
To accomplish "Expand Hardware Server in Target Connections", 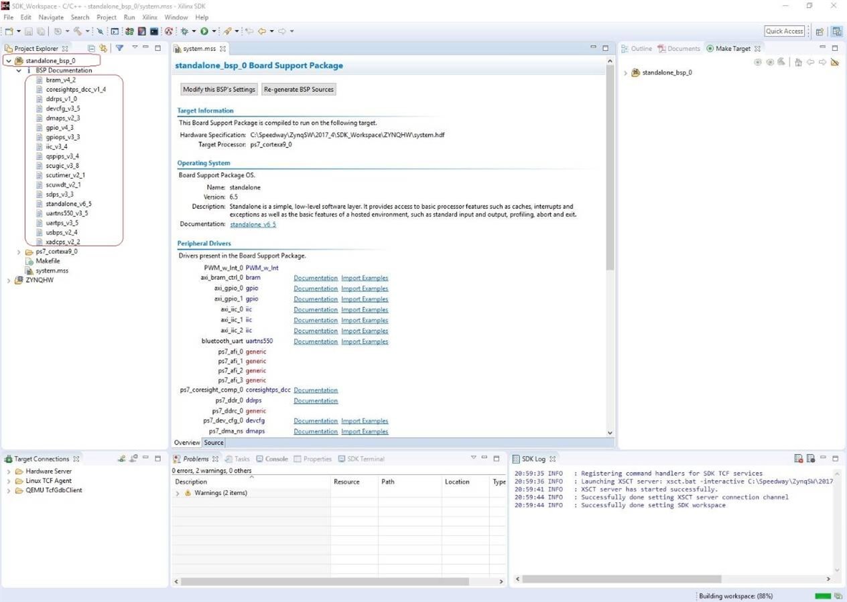I will (x=9, y=471).
